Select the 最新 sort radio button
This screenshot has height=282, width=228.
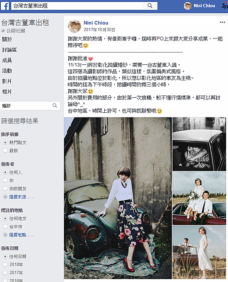click(x=5, y=151)
